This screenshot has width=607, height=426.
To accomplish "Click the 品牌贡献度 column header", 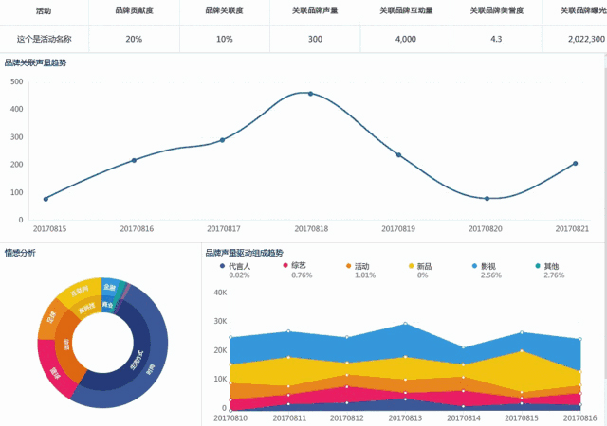I will (134, 10).
